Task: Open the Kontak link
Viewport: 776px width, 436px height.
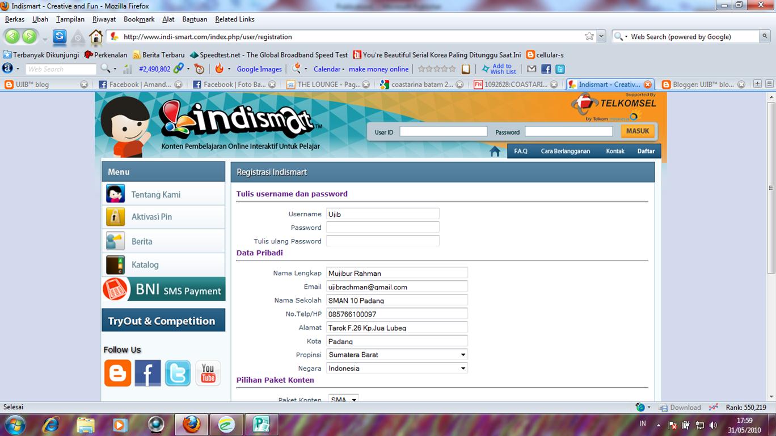Action: [x=615, y=151]
